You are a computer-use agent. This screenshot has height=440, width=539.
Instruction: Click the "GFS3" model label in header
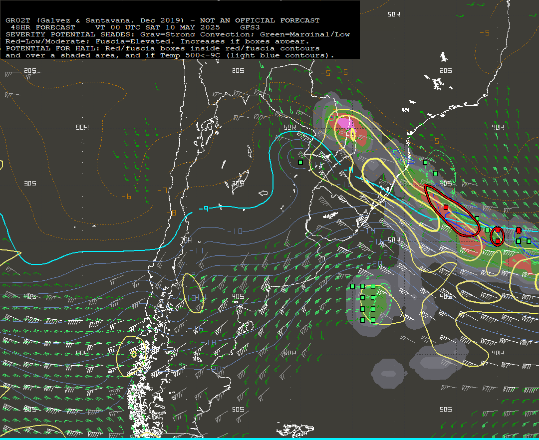pyautogui.click(x=250, y=27)
